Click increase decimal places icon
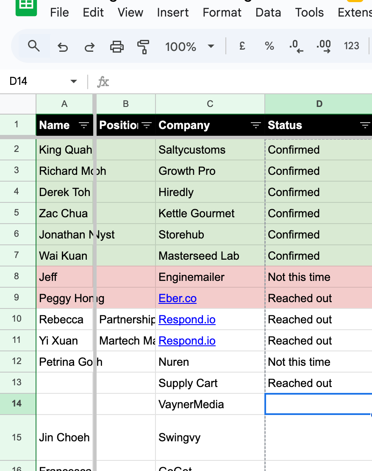 [x=324, y=46]
